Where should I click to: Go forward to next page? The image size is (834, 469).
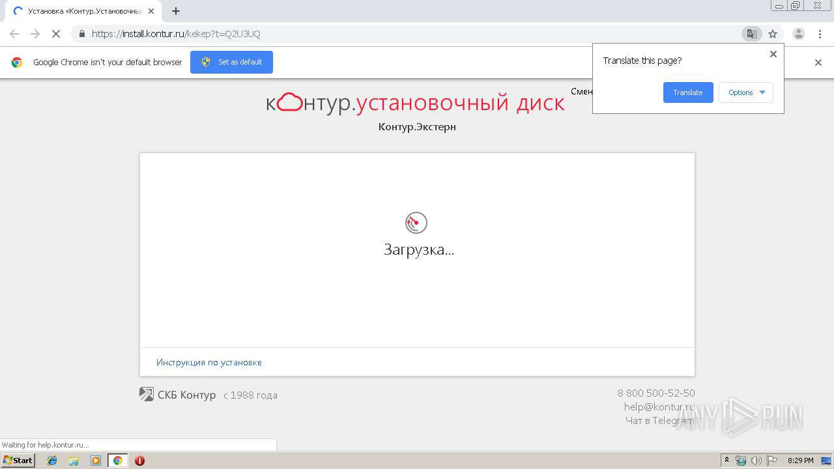pos(35,34)
